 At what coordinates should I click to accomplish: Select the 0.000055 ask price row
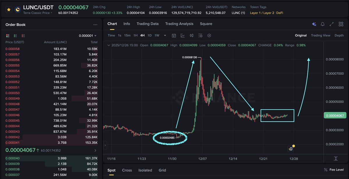(52, 65)
